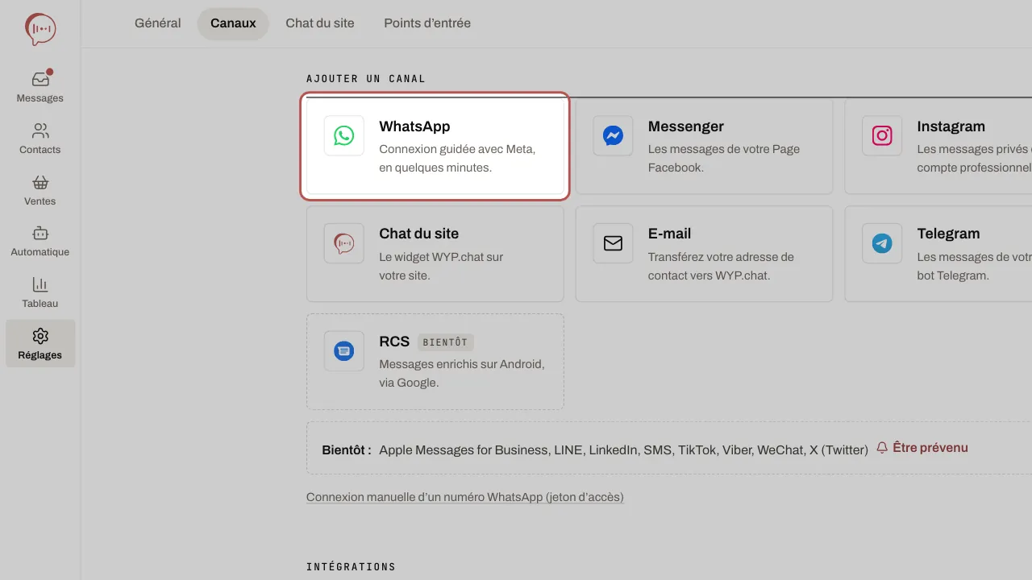Image resolution: width=1032 pixels, height=580 pixels.
Task: Open the Points d'entrée tab
Action: click(x=427, y=23)
